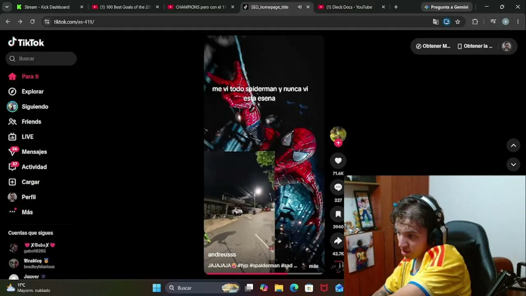Follow the creator with the red plus button

[x=338, y=143]
